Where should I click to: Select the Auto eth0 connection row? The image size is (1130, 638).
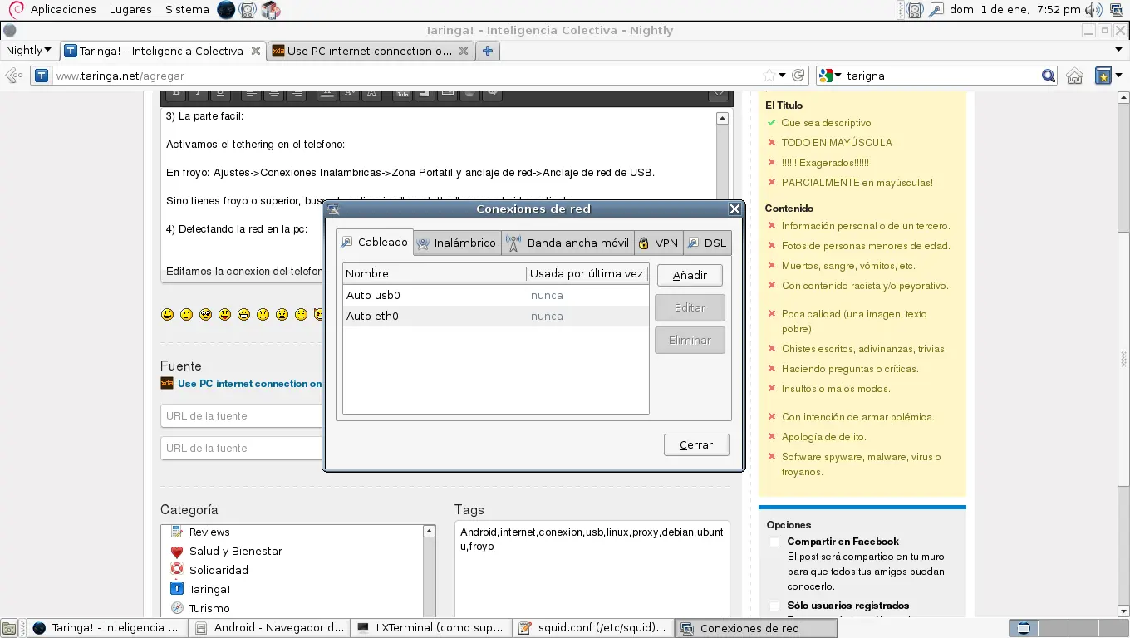[495, 316]
